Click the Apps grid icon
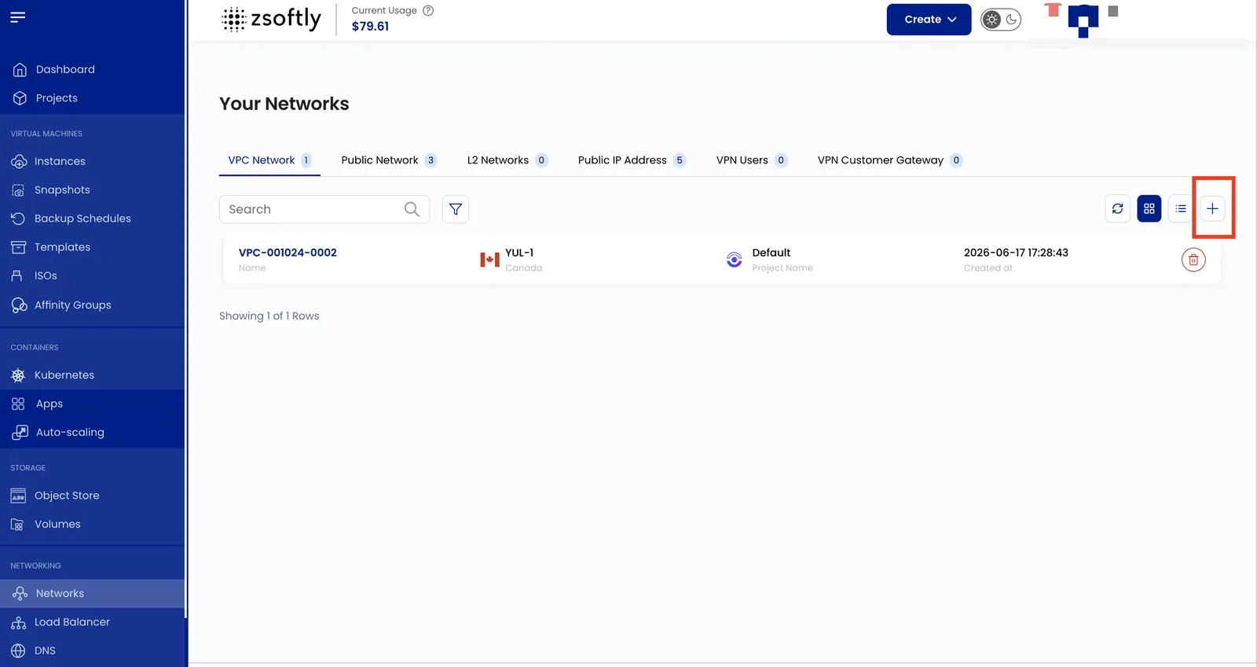The height and width of the screenshot is (667, 1257). pyautogui.click(x=18, y=404)
